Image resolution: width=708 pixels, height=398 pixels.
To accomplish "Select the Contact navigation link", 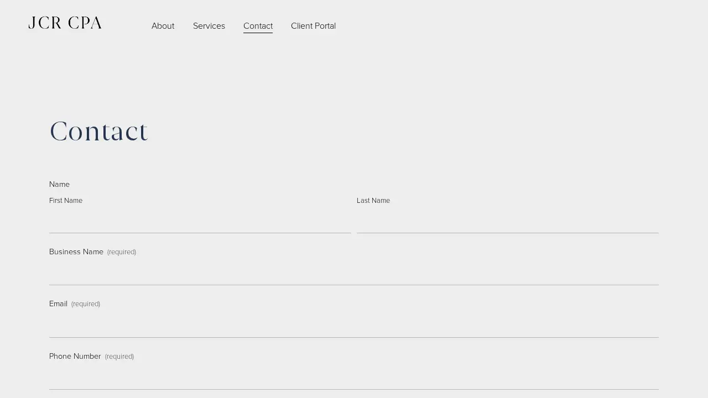I will click(x=258, y=26).
